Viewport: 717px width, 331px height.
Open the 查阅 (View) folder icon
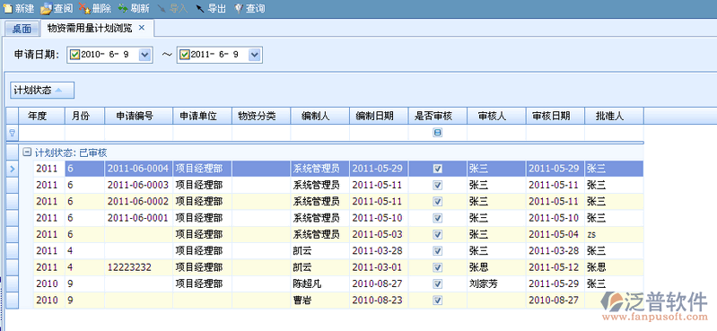pyautogui.click(x=46, y=8)
